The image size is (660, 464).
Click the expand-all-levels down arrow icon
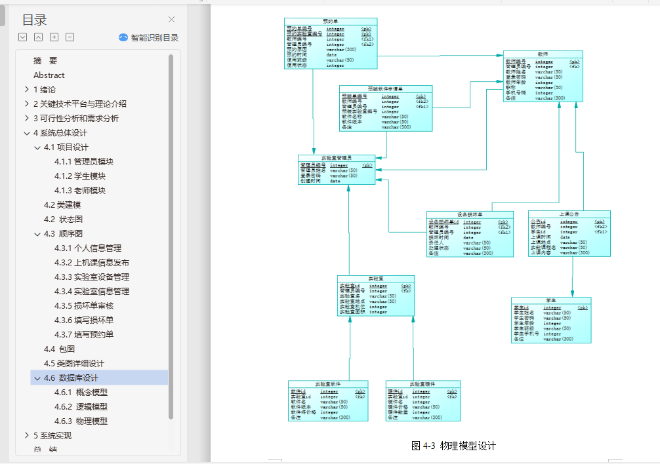click(x=23, y=37)
